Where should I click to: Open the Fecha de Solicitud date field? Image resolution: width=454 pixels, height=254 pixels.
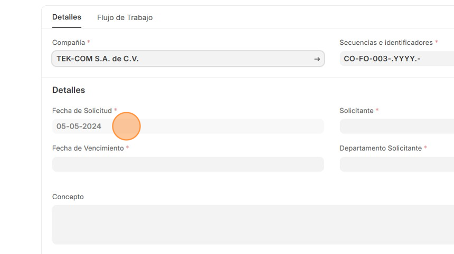click(x=187, y=126)
